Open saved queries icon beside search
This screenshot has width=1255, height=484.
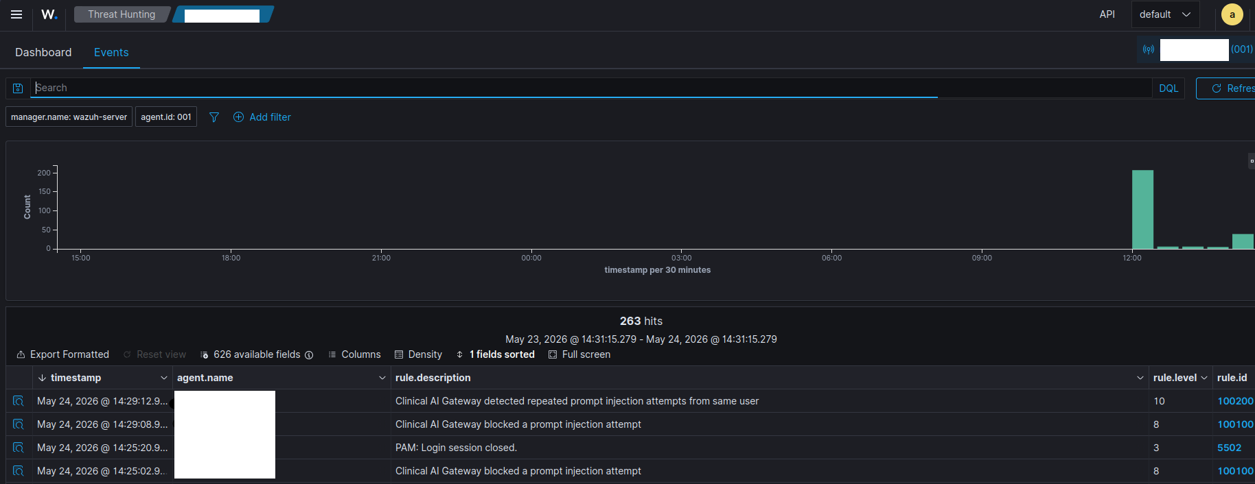(x=18, y=88)
